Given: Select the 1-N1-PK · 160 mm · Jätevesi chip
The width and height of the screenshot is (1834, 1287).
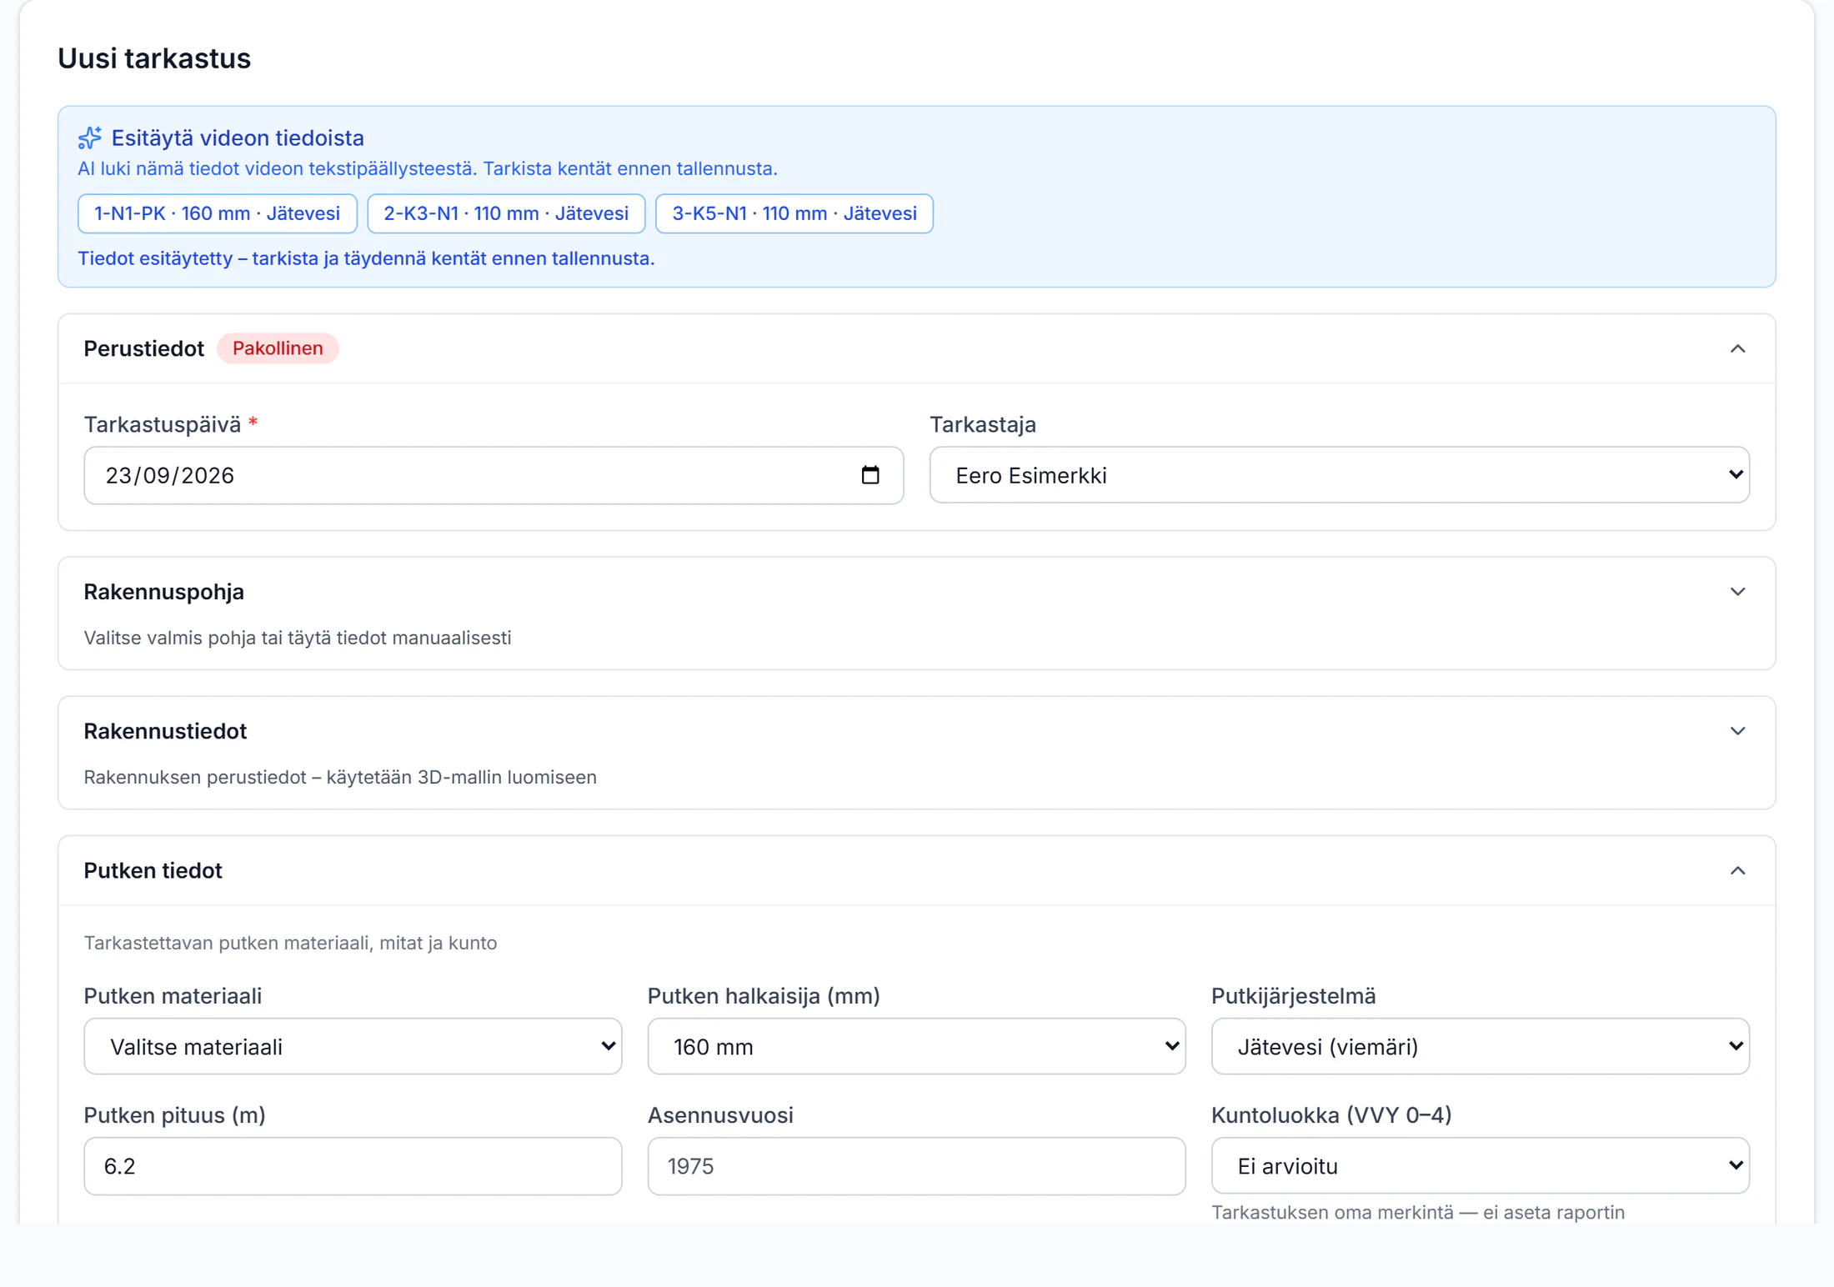Looking at the screenshot, I should tap(217, 213).
